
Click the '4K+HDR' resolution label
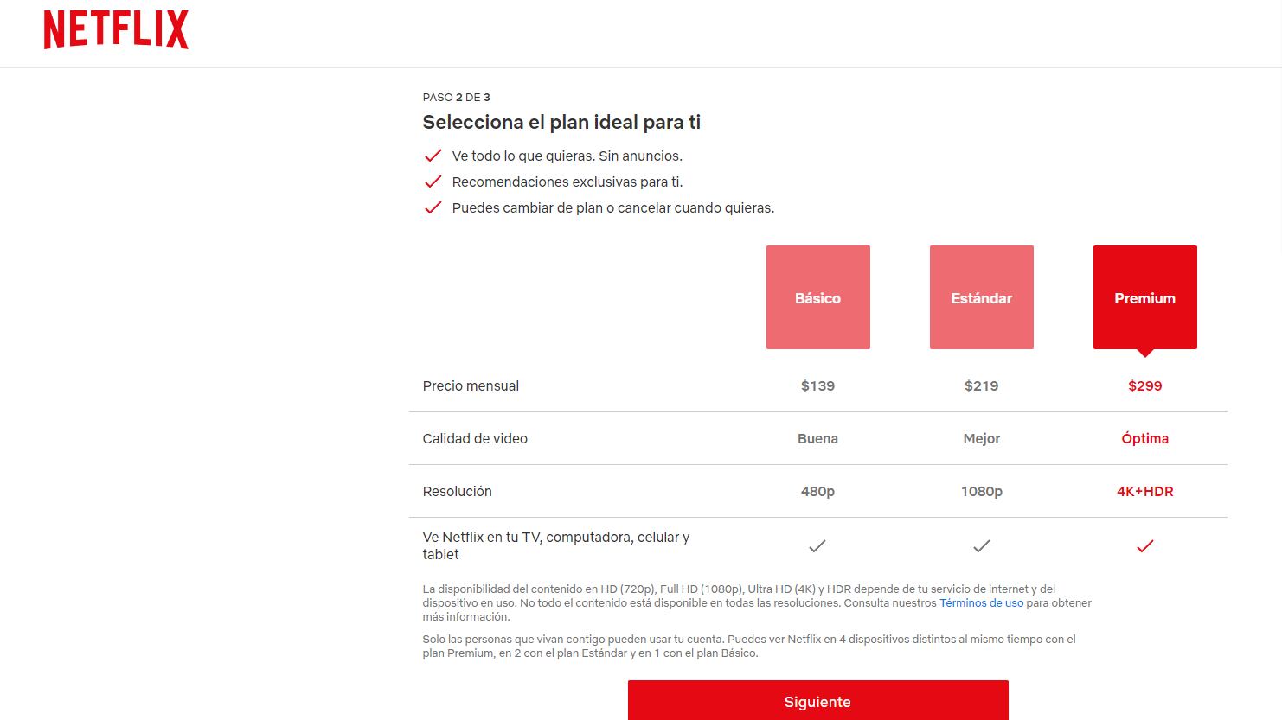[1144, 491]
